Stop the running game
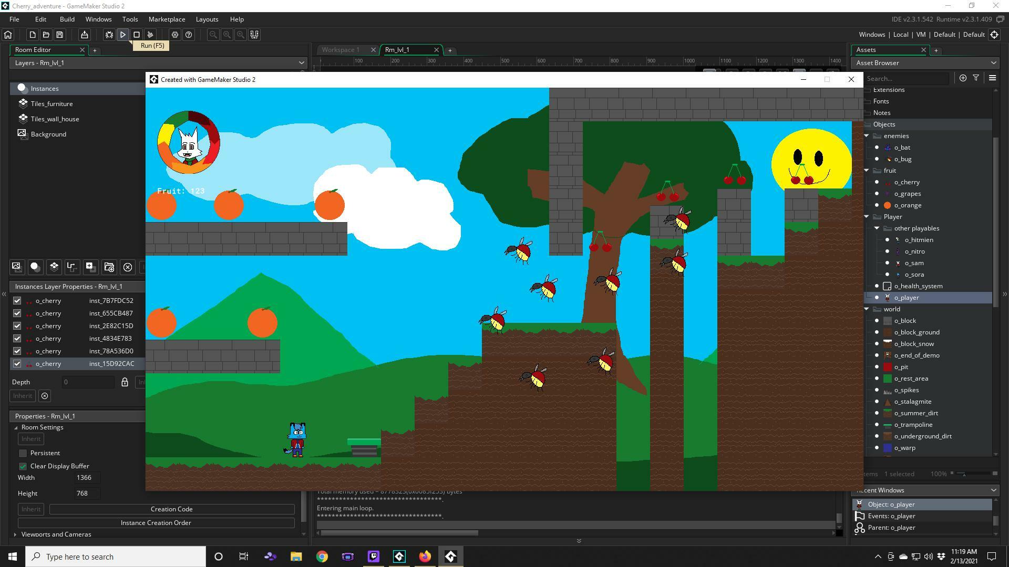 [136, 35]
